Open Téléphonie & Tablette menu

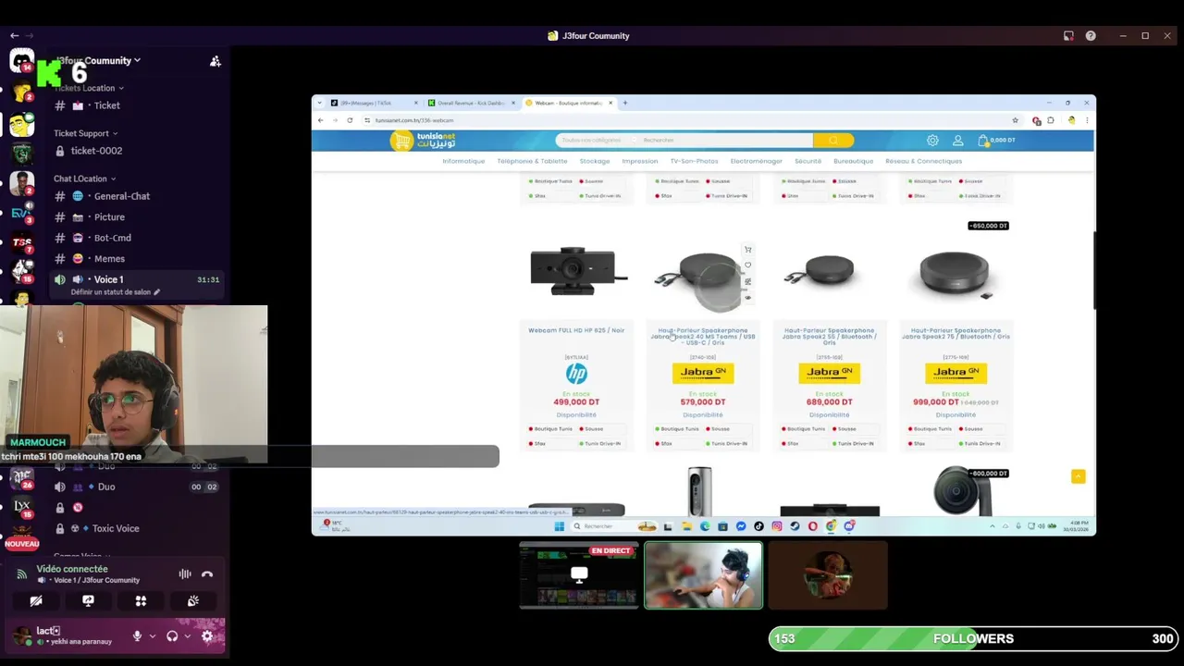tap(532, 161)
